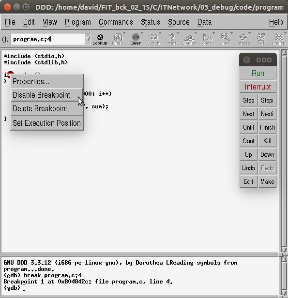
Task: Click the Display toolbar icon
Action: (189, 39)
